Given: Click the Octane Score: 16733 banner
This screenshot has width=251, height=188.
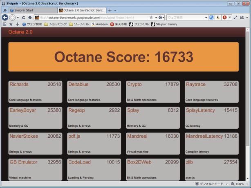Looking at the screenshot, I should pos(123,57).
